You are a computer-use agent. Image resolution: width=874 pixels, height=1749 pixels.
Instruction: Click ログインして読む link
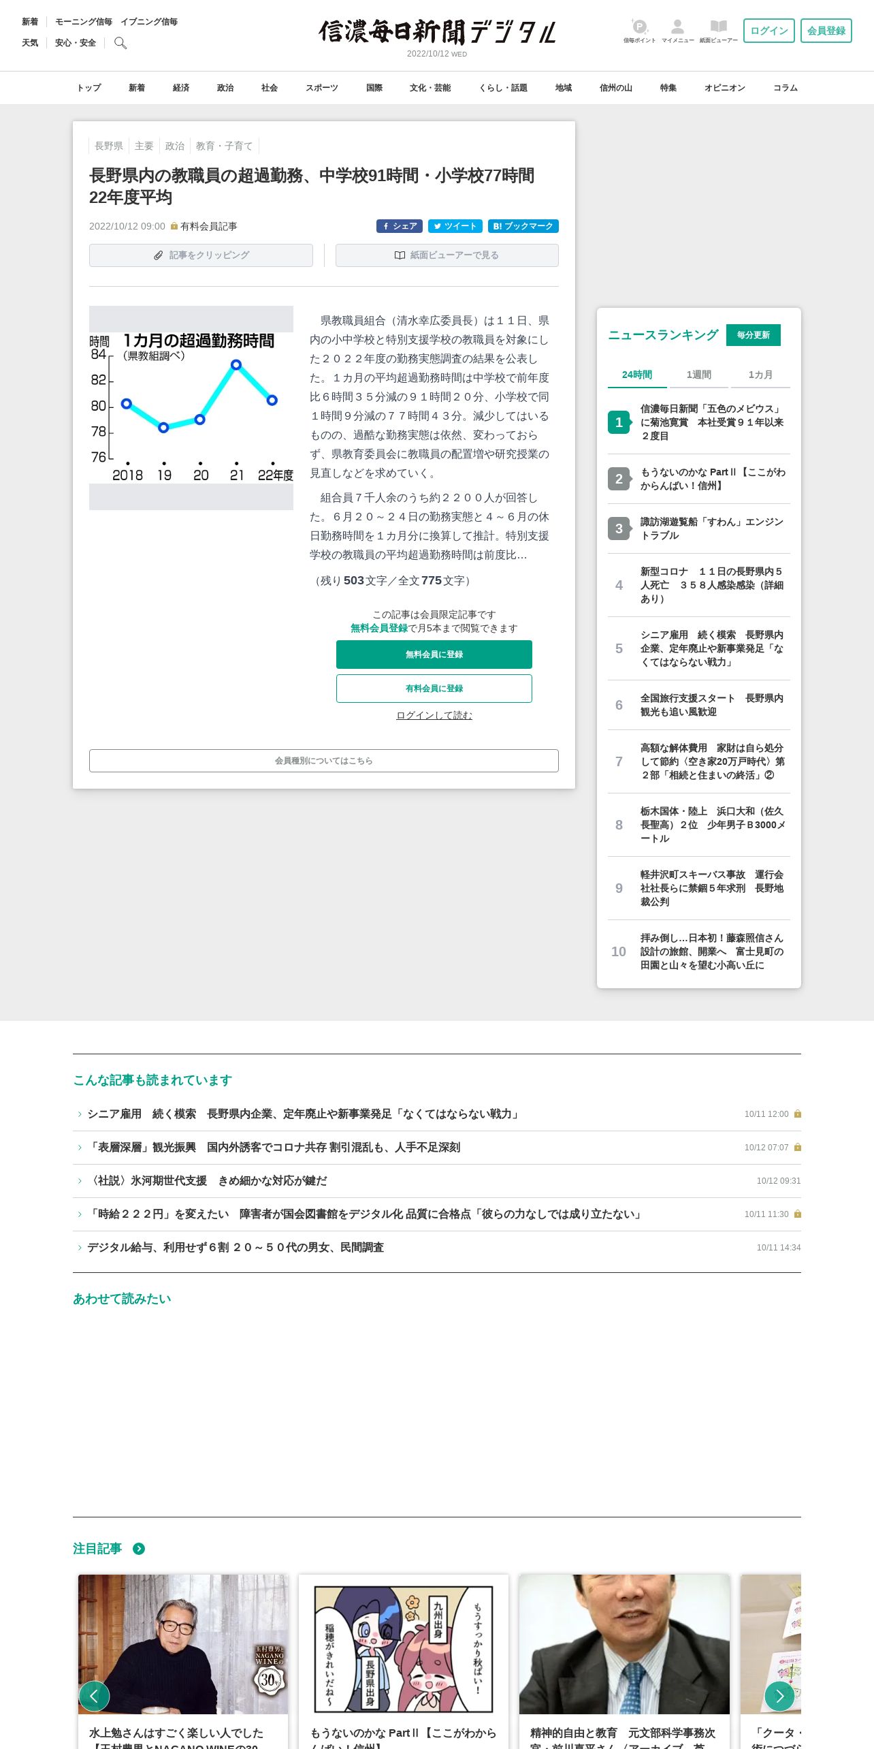pyautogui.click(x=434, y=715)
